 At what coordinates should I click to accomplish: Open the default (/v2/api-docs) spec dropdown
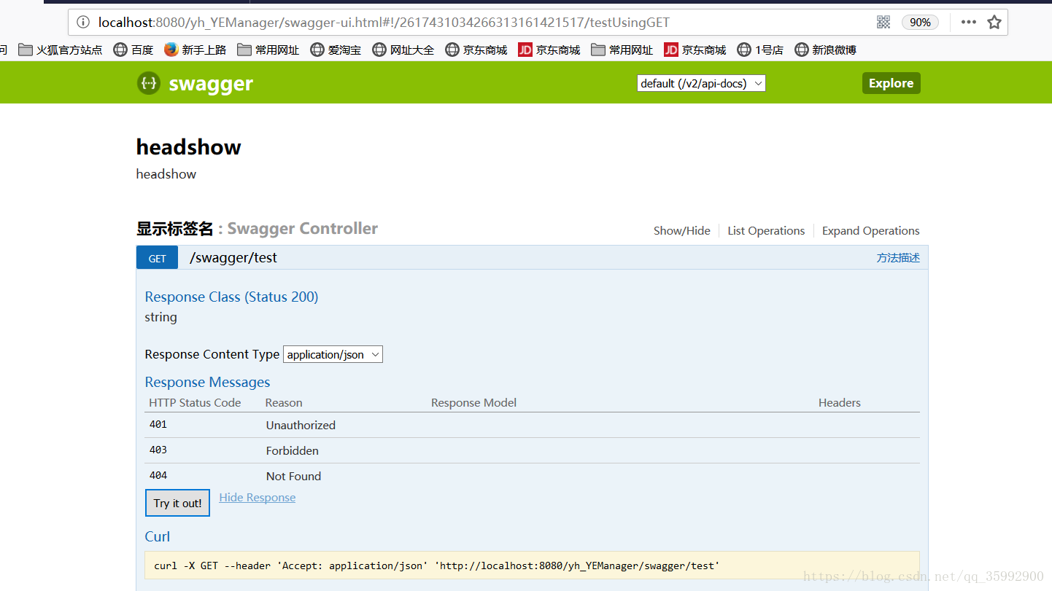point(701,83)
